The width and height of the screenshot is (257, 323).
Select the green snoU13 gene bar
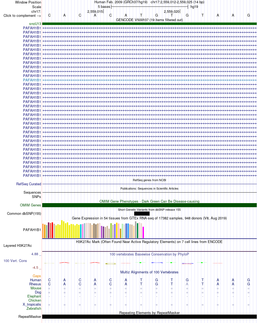tap(149, 24)
